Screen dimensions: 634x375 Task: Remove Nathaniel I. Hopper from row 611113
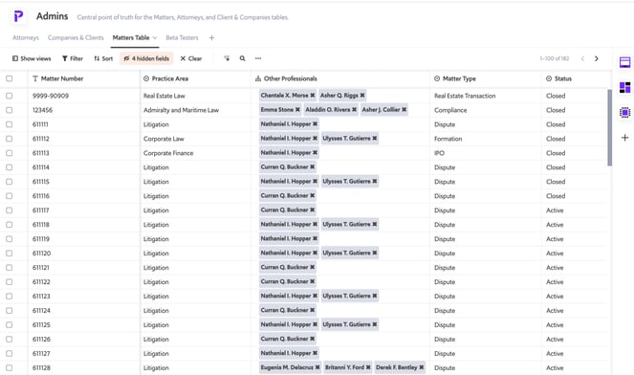tap(315, 153)
